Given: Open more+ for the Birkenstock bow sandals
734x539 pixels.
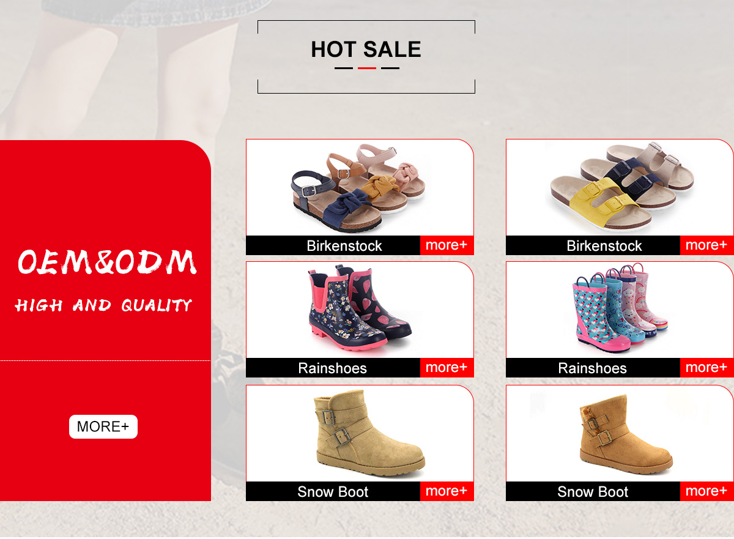Looking at the screenshot, I should point(447,245).
